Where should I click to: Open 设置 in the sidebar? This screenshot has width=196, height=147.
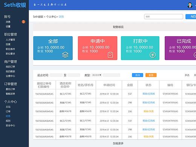(x=8, y=26)
